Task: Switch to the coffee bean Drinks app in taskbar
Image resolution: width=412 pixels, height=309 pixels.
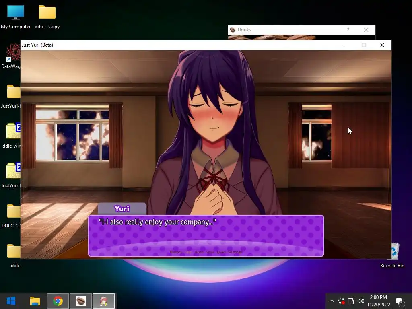Action: [x=80, y=301]
